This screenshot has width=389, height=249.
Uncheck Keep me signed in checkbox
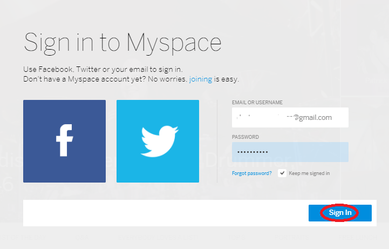click(x=282, y=173)
